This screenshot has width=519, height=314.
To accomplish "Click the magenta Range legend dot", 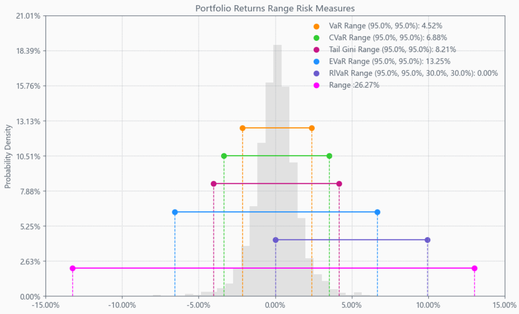I will [x=317, y=85].
